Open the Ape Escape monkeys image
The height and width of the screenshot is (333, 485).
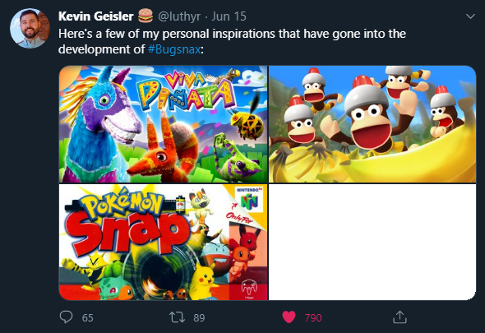pyautogui.click(x=372, y=124)
